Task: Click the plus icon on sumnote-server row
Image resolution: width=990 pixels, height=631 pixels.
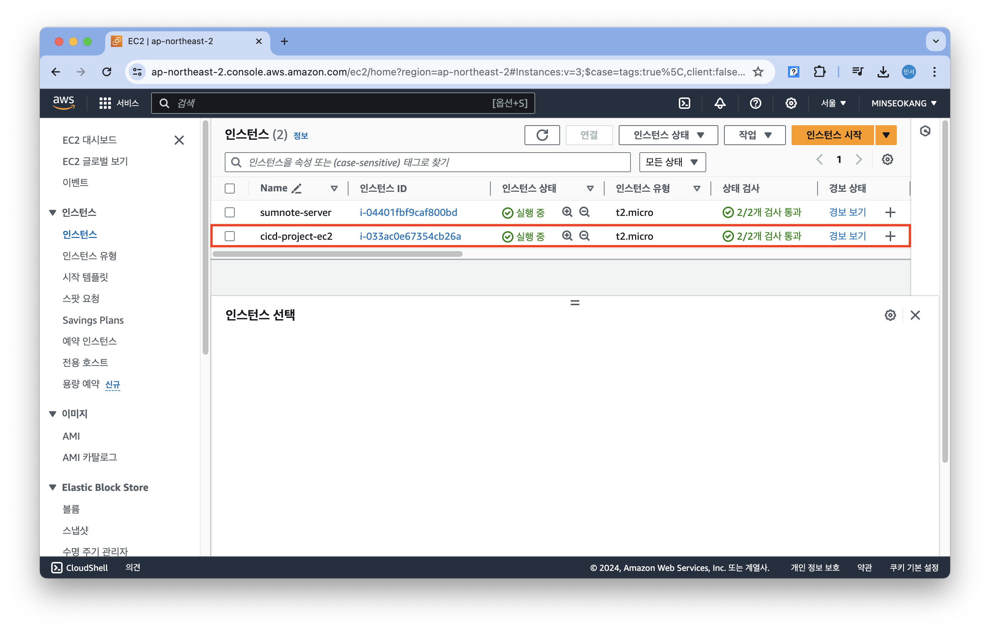Action: tap(890, 212)
